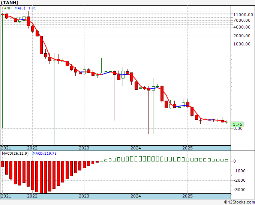255x205 pixels.
Task: Click the 1.76 current price tag
Action: click(x=237, y=124)
